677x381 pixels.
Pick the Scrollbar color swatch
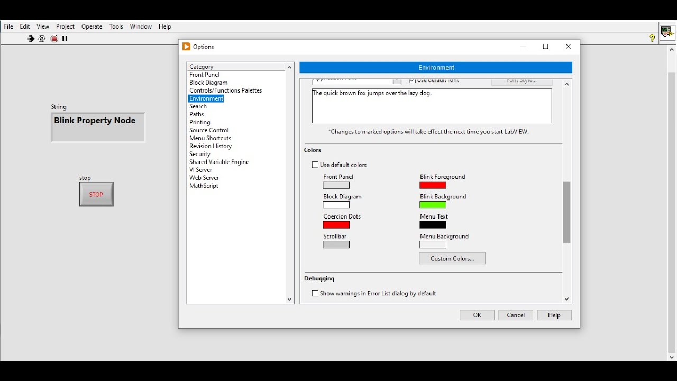click(336, 245)
